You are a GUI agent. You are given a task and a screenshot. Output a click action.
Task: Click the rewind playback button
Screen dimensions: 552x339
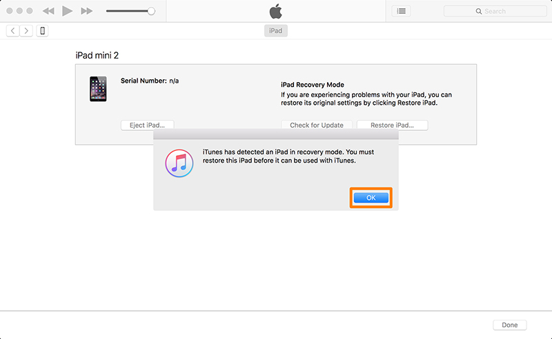pyautogui.click(x=48, y=11)
